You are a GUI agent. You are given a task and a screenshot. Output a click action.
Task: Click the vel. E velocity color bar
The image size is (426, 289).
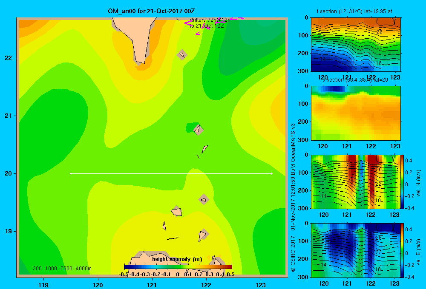pos(403,250)
